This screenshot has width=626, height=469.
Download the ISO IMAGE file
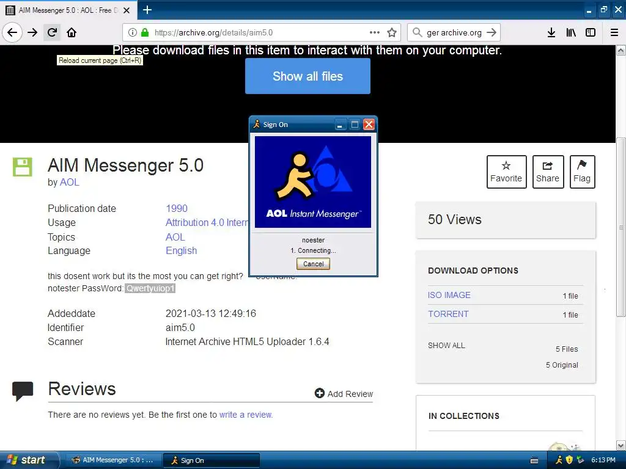449,295
